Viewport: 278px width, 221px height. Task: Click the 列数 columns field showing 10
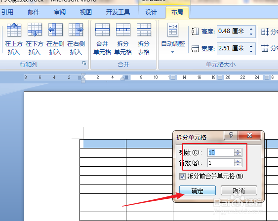(x=221, y=152)
